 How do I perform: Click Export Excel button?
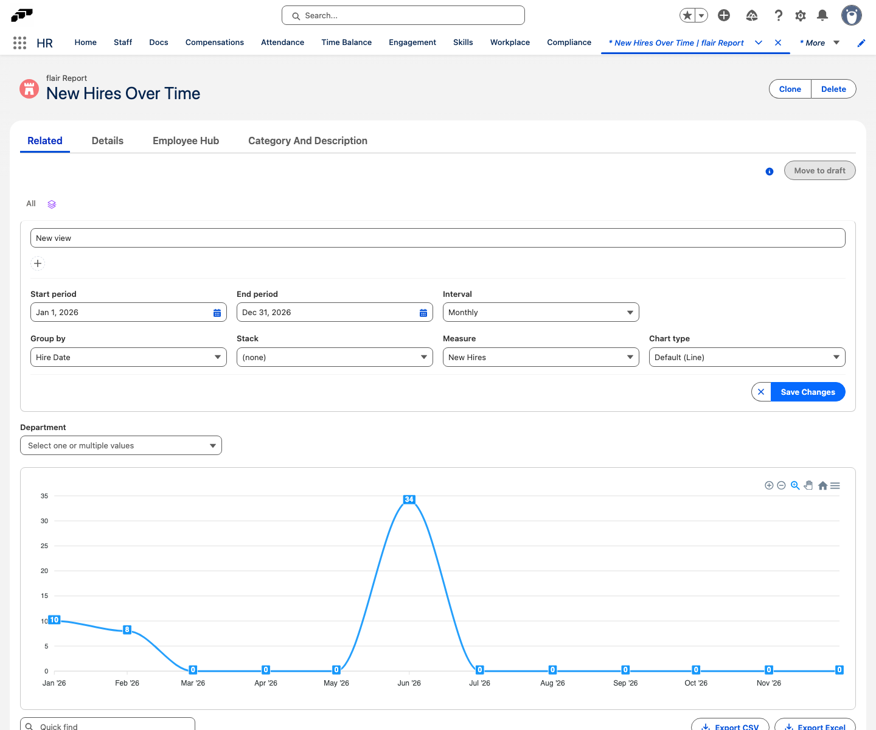815,725
